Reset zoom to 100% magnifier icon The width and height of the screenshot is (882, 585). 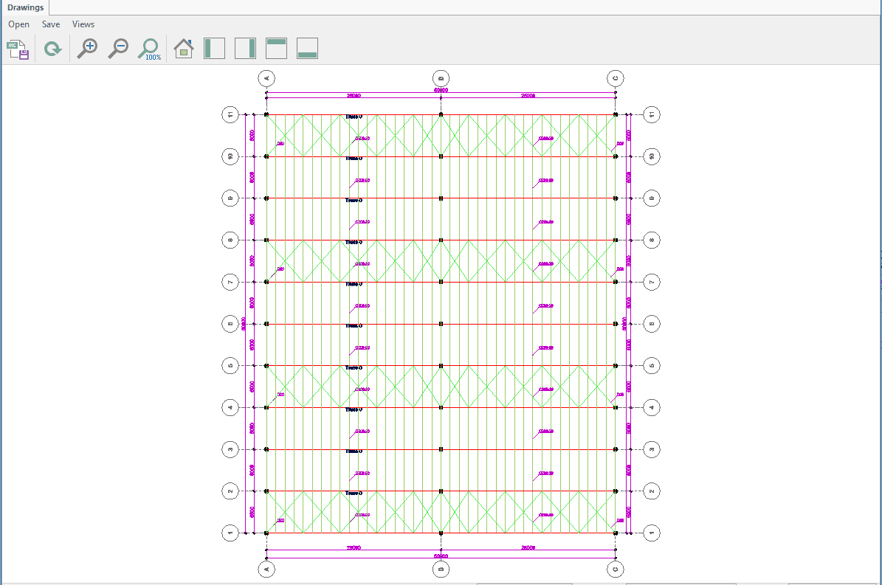click(x=149, y=49)
